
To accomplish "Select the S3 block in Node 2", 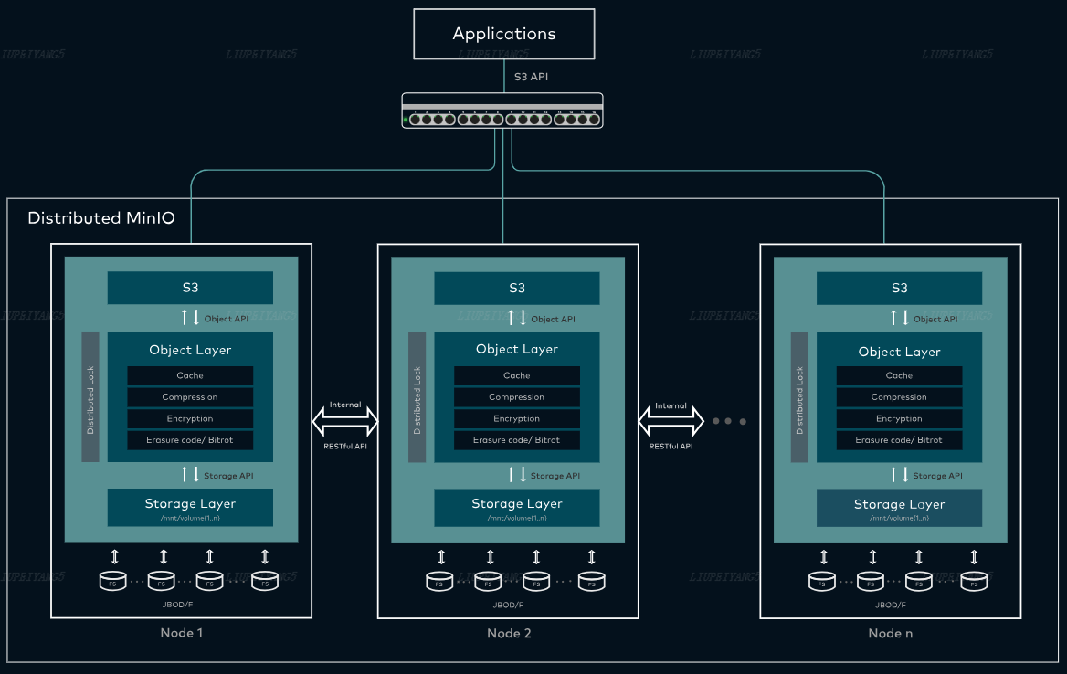I will click(516, 288).
